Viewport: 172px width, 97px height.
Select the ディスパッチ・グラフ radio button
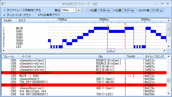click(4, 15)
